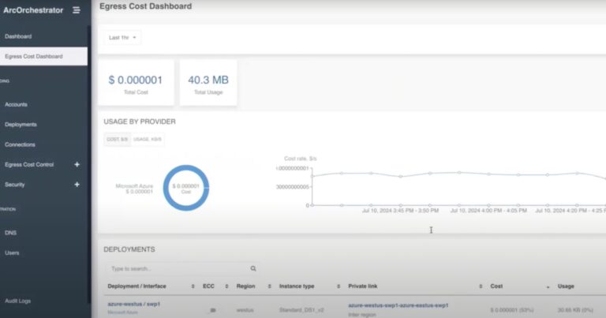Click the search magnifier icon in Deployments
This screenshot has width=606, height=318.
click(252, 268)
